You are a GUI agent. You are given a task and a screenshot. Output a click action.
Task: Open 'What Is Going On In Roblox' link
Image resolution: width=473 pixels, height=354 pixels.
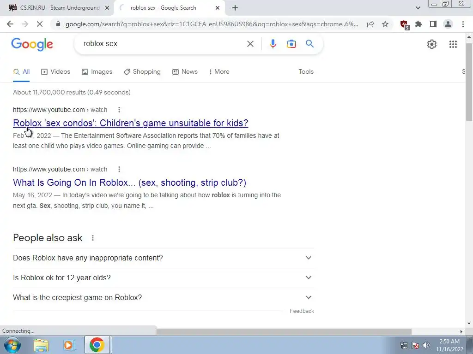129,183
